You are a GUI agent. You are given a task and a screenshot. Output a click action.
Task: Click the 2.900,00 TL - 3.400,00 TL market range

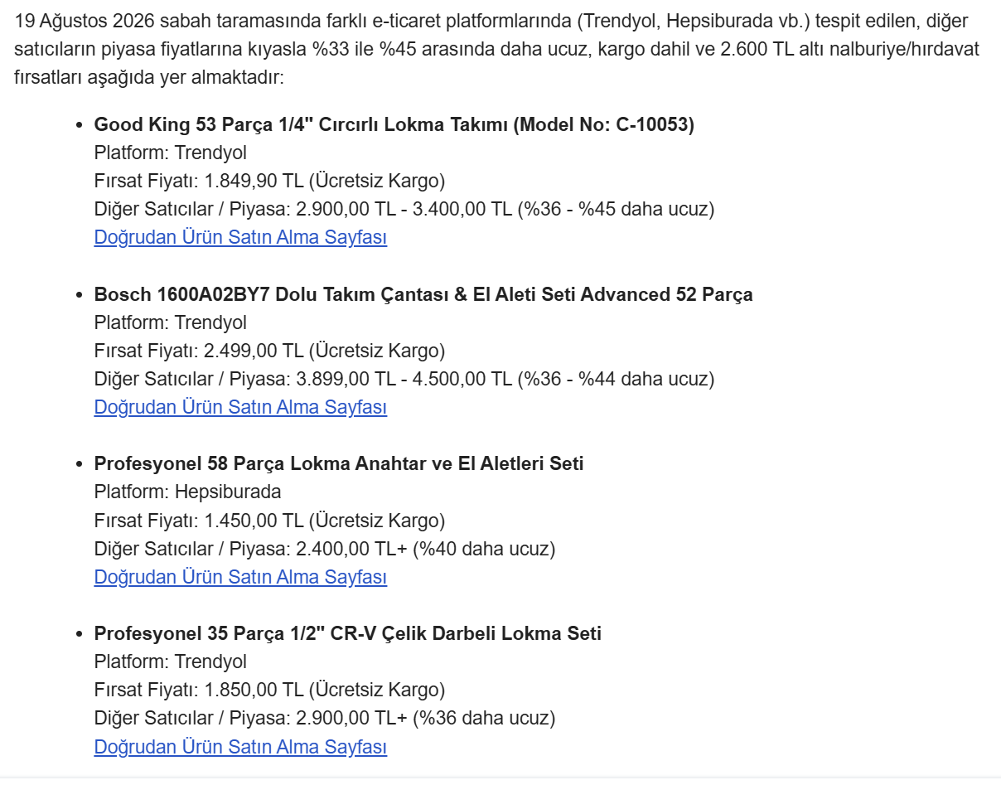pos(404,209)
